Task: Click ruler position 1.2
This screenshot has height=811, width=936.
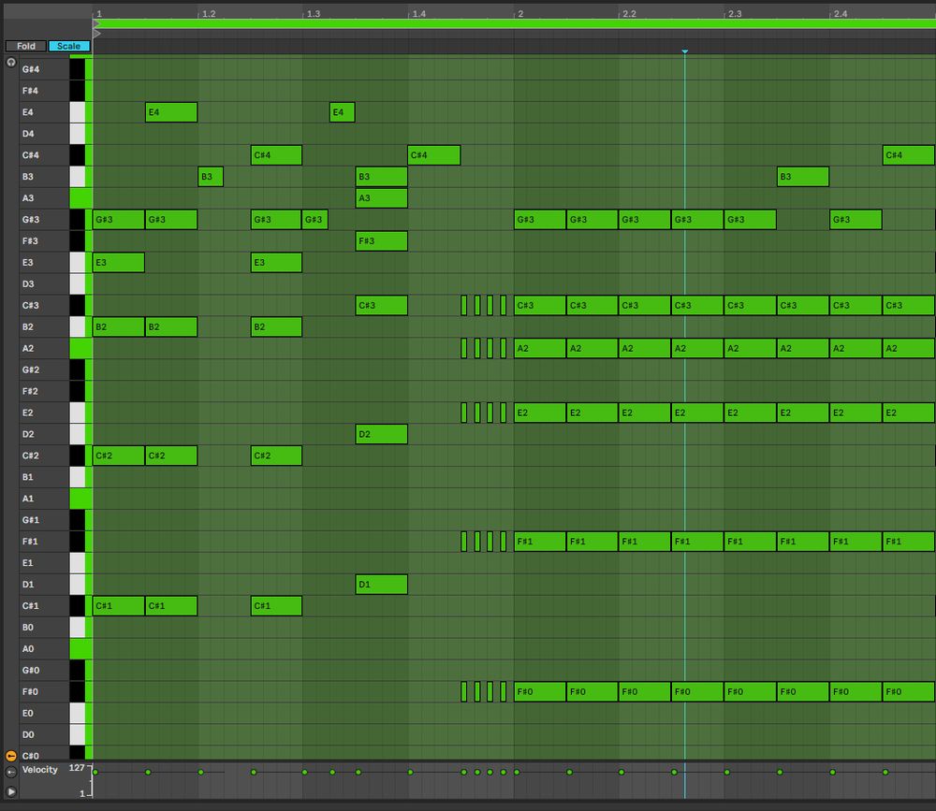Action: tap(209, 13)
